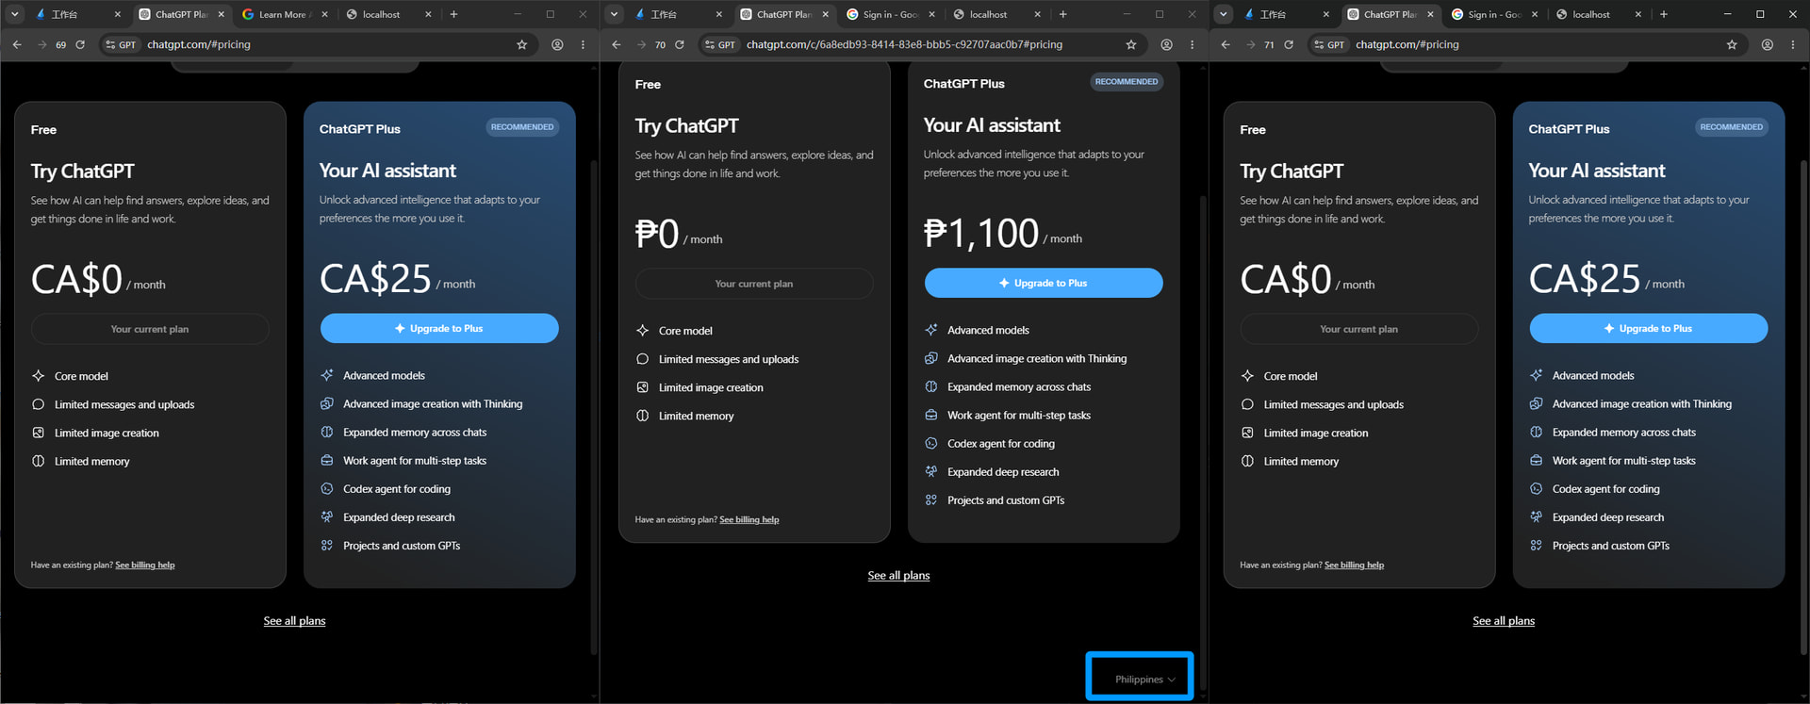
Task: View site information in middle window's address bar
Action: click(x=720, y=44)
